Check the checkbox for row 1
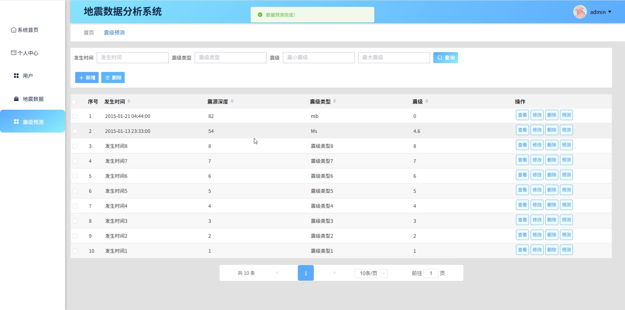 point(75,116)
